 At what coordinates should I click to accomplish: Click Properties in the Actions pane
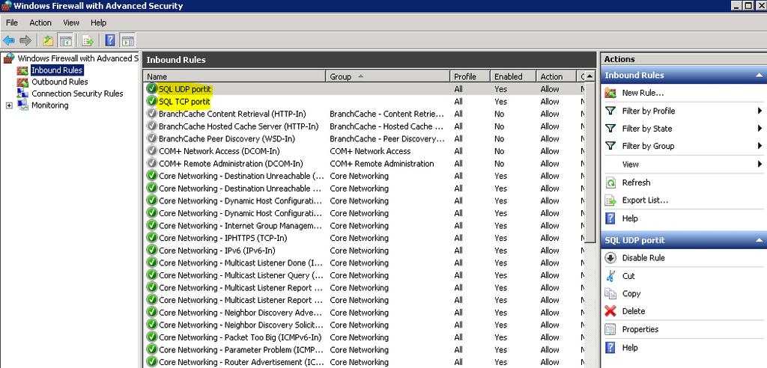pyautogui.click(x=640, y=329)
